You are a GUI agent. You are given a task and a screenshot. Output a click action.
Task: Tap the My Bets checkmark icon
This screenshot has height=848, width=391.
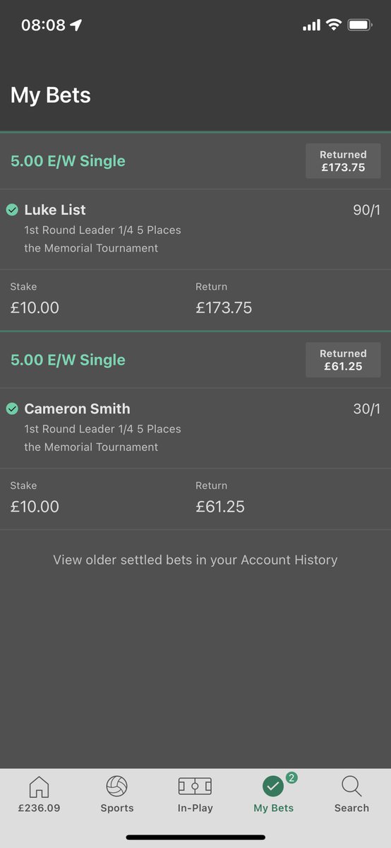point(273,787)
